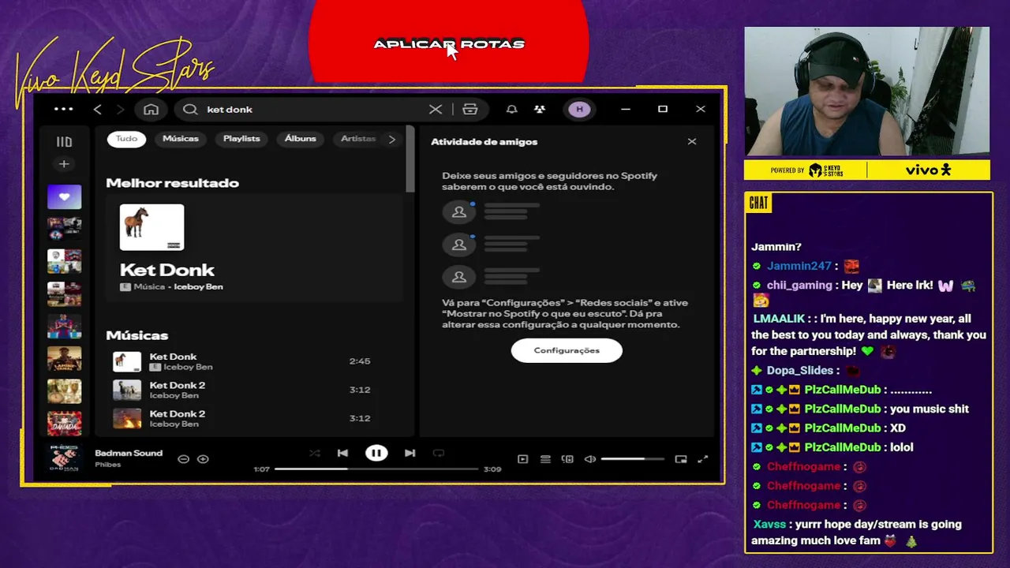Pause the current song
The height and width of the screenshot is (568, 1010).
click(x=376, y=453)
